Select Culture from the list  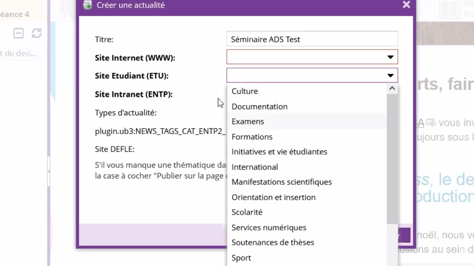pos(245,91)
